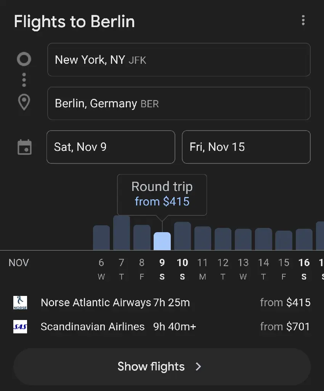Click the SAS airline logo
The image size is (324, 391).
(x=20, y=327)
